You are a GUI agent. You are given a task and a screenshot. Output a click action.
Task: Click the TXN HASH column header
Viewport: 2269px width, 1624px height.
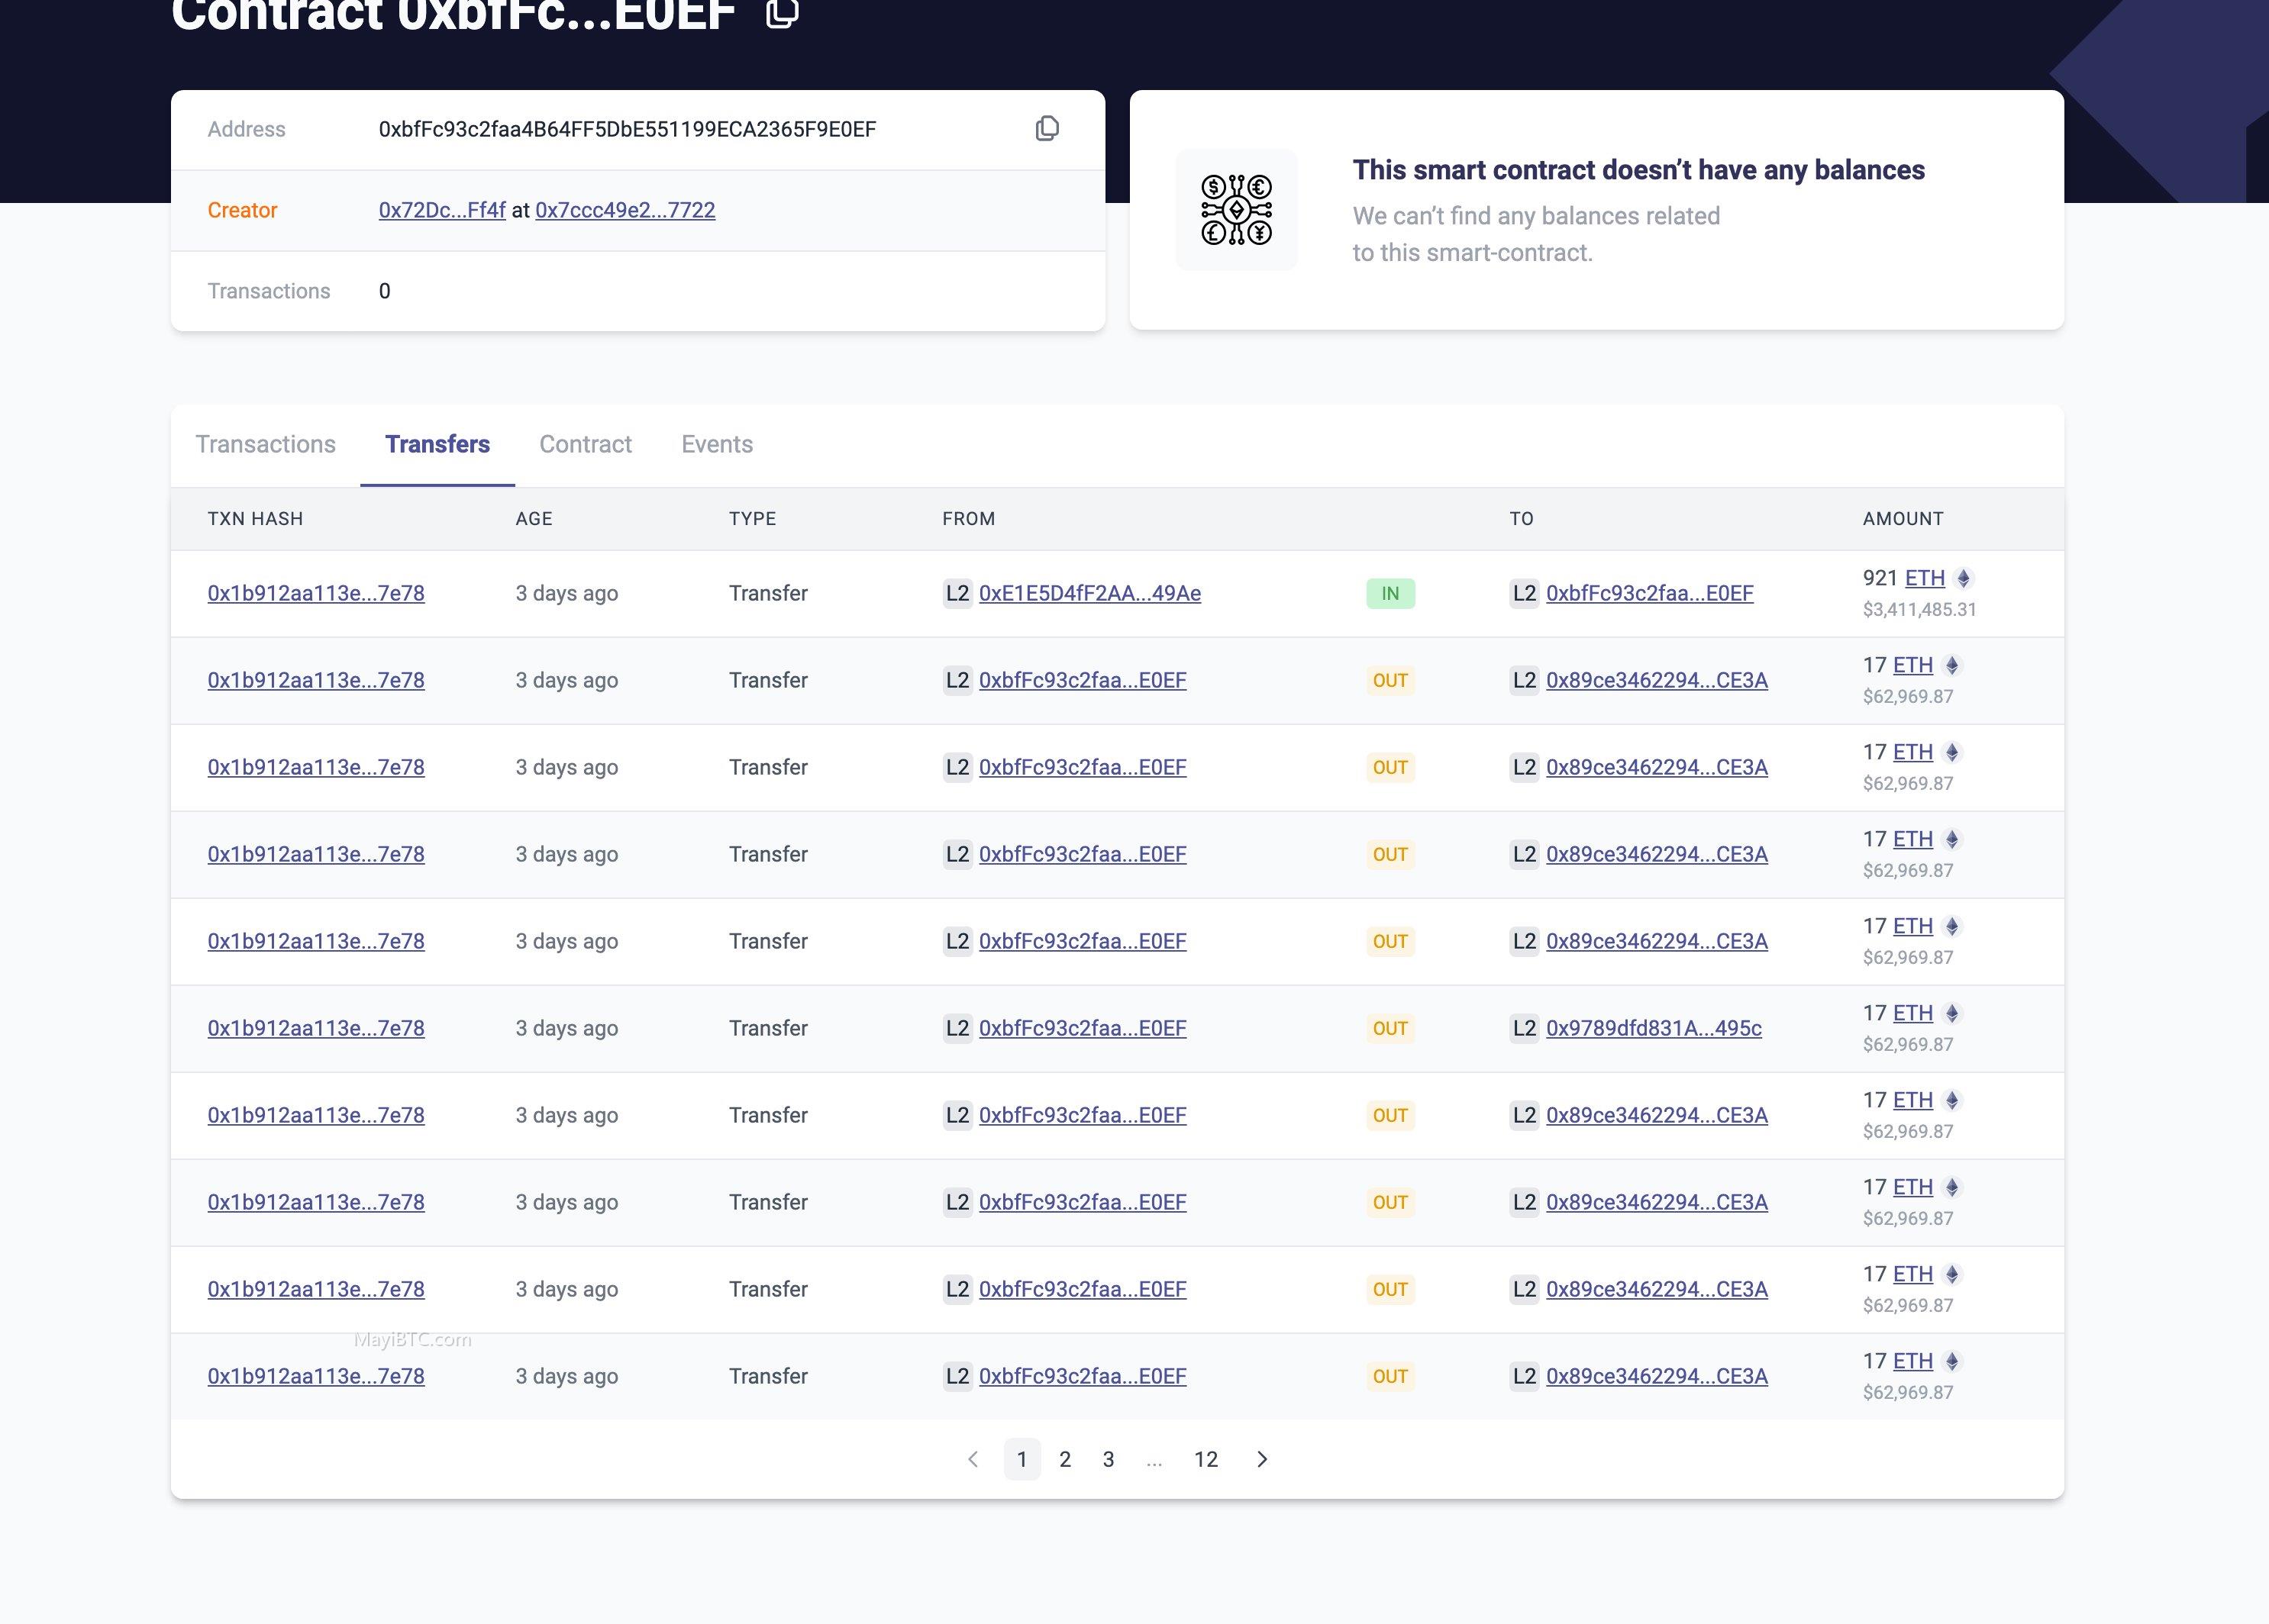point(255,518)
